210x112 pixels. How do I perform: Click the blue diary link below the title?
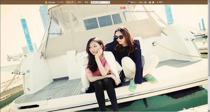pos(127,12)
